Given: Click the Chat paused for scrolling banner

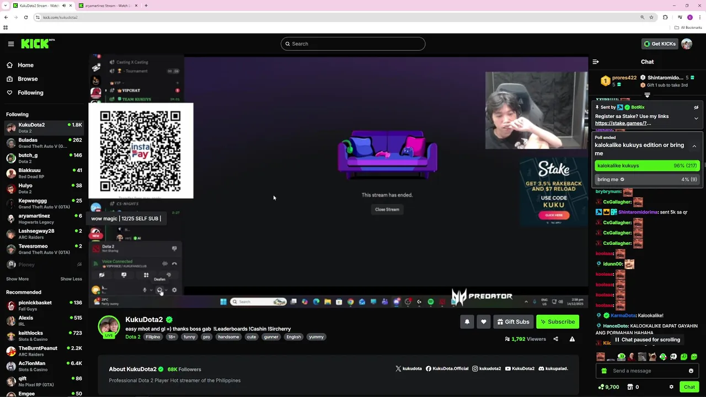Looking at the screenshot, I should 647,340.
